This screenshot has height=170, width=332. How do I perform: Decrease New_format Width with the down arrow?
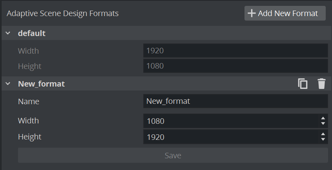point(323,124)
